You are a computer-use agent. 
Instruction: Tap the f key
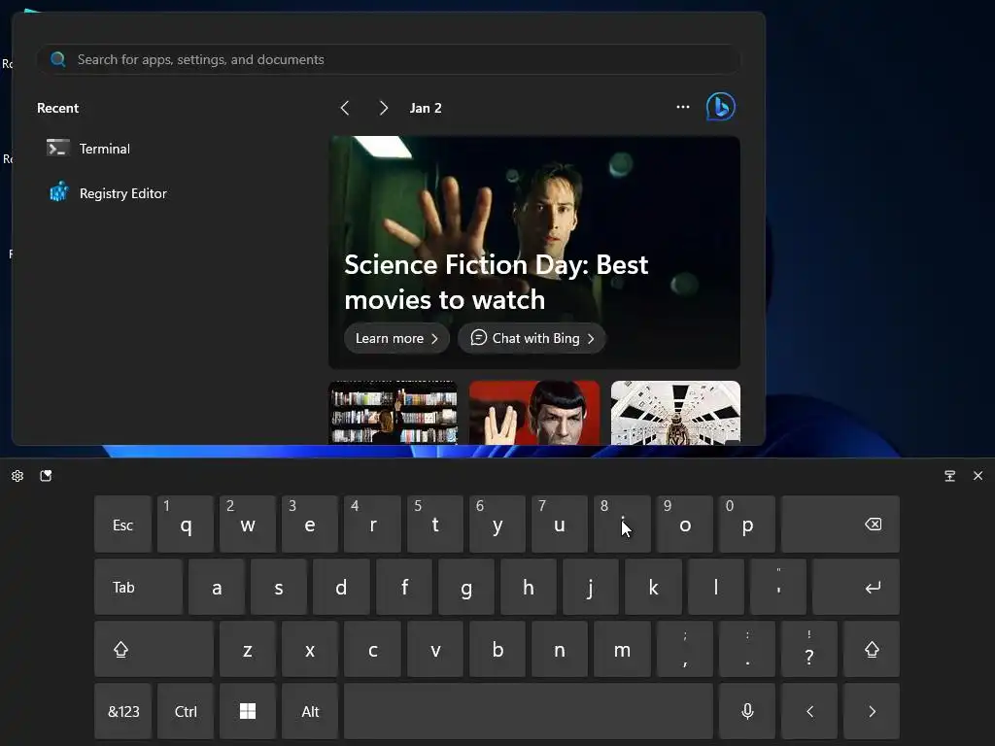pyautogui.click(x=404, y=587)
